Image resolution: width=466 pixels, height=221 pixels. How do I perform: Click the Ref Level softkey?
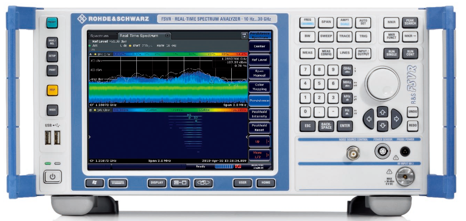click(259, 60)
